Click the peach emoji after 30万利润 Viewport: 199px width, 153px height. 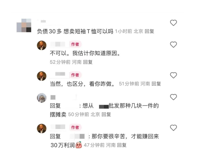[79, 145]
